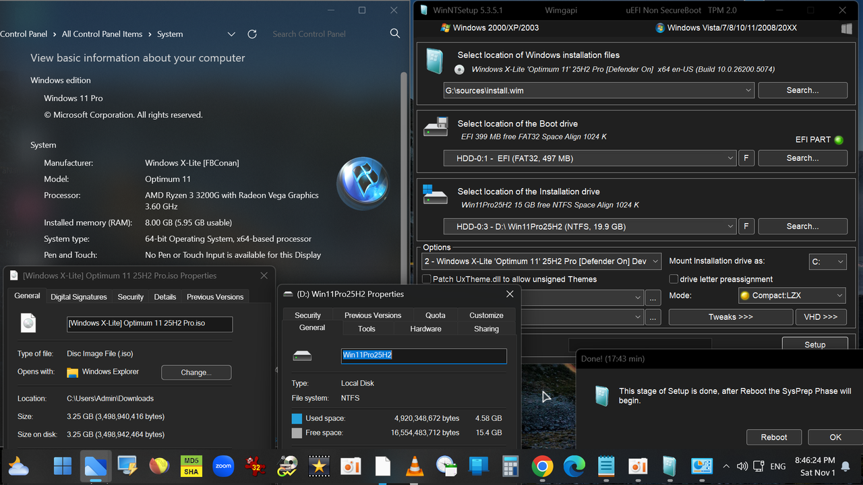
Task: Click the boot drive icon beside EFI section
Action: [x=435, y=127]
